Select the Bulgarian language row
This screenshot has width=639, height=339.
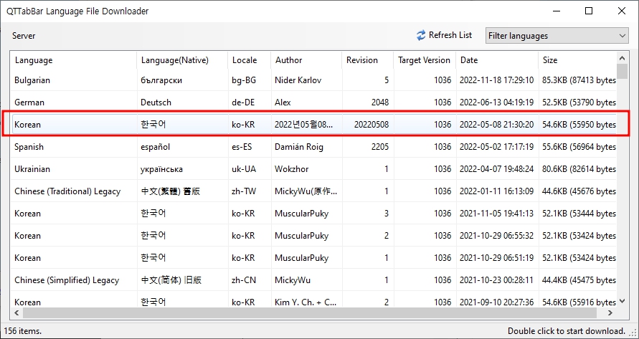coord(314,80)
